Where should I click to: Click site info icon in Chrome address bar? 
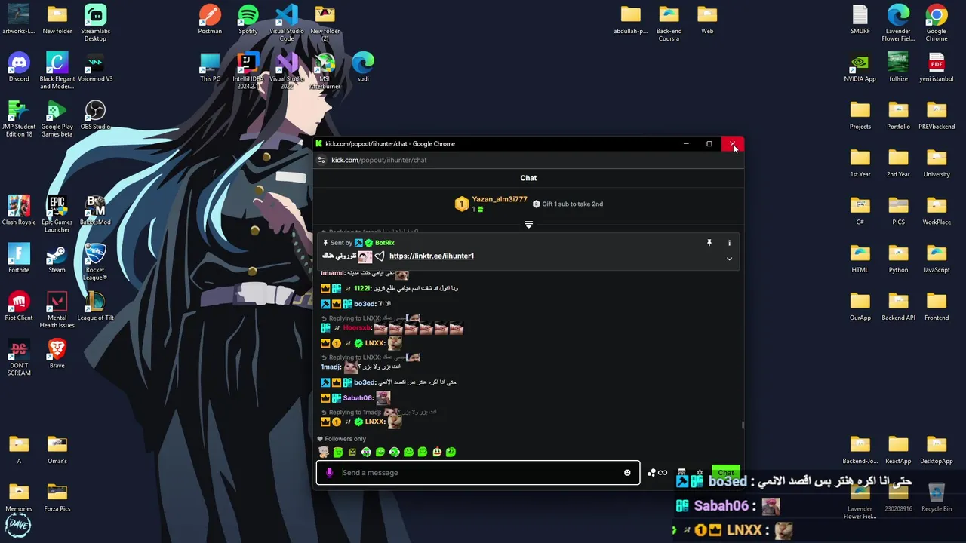pos(321,160)
